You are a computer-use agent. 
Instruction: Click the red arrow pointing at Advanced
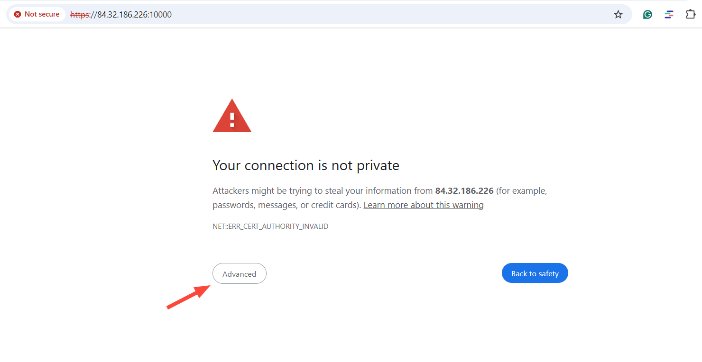pos(187,296)
